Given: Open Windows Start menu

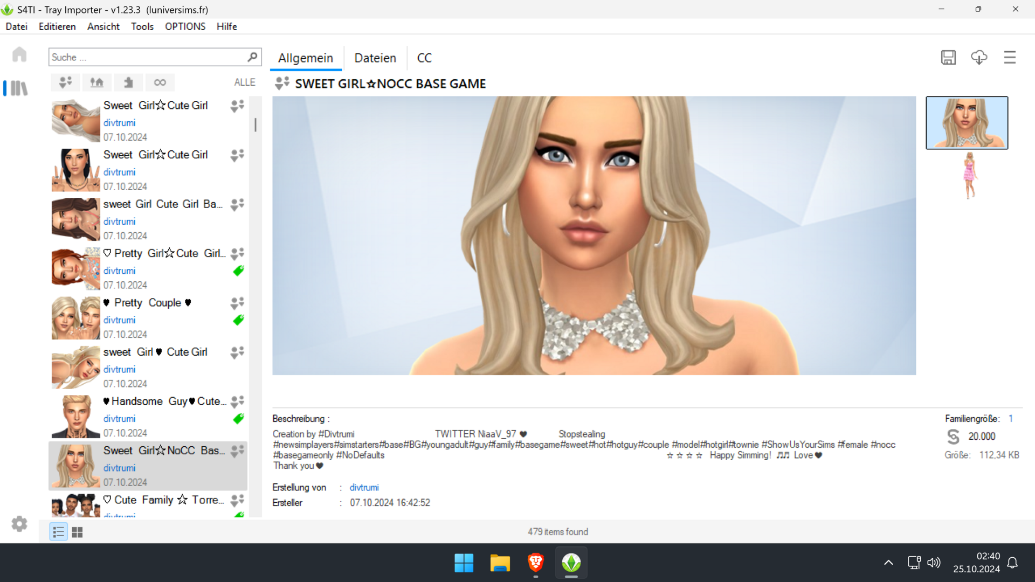Looking at the screenshot, I should 464,563.
